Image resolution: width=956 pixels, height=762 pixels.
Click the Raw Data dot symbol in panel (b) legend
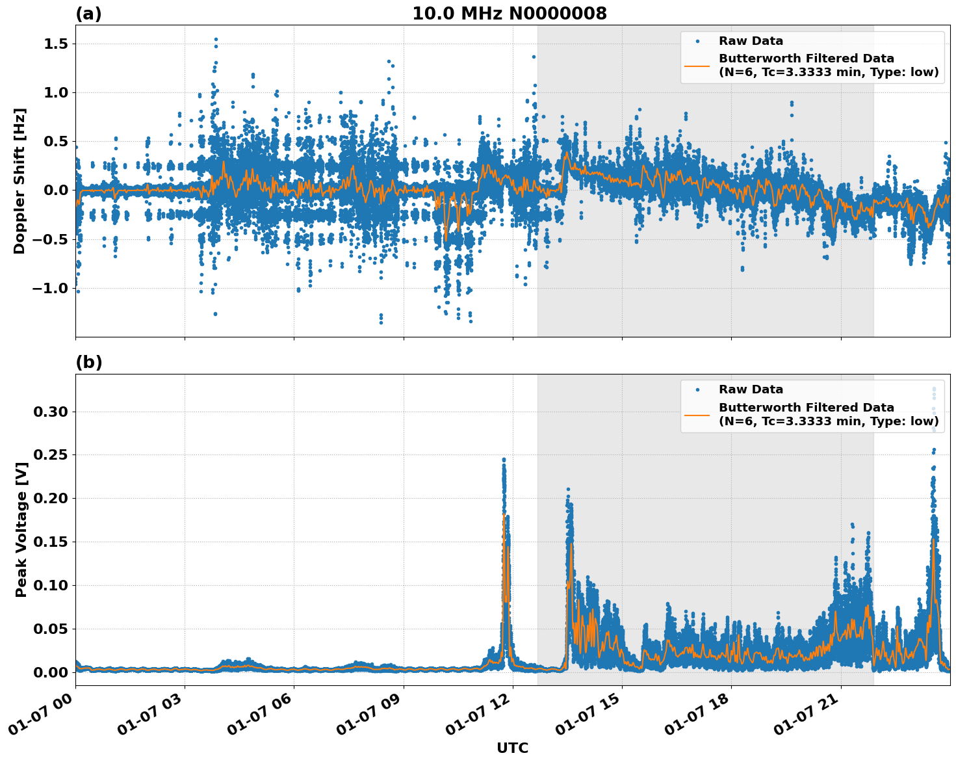pos(699,389)
